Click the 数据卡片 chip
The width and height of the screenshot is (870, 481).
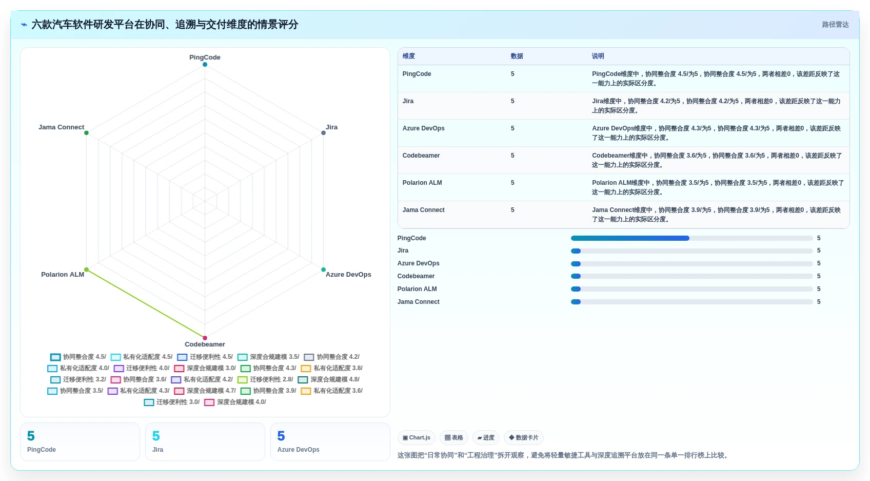tap(523, 438)
